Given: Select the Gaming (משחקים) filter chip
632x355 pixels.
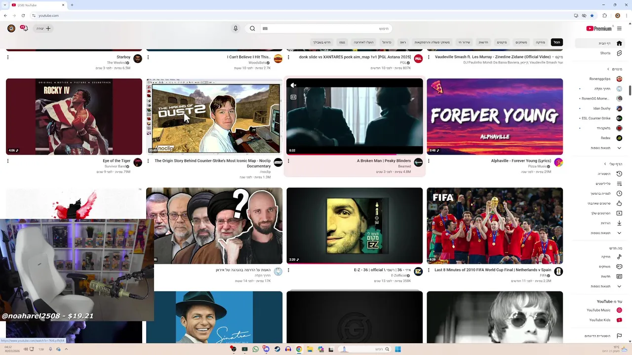Looking at the screenshot, I should (x=521, y=42).
